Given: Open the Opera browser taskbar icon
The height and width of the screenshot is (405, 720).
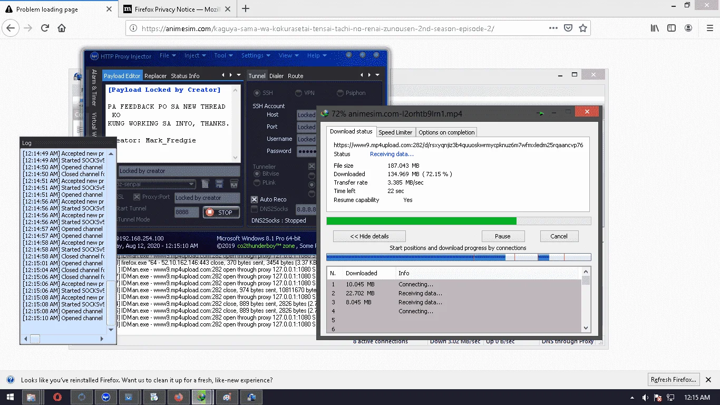Looking at the screenshot, I should tap(57, 397).
